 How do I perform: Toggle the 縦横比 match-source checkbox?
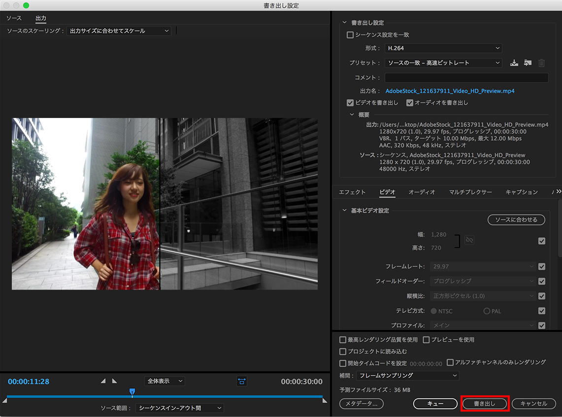542,296
